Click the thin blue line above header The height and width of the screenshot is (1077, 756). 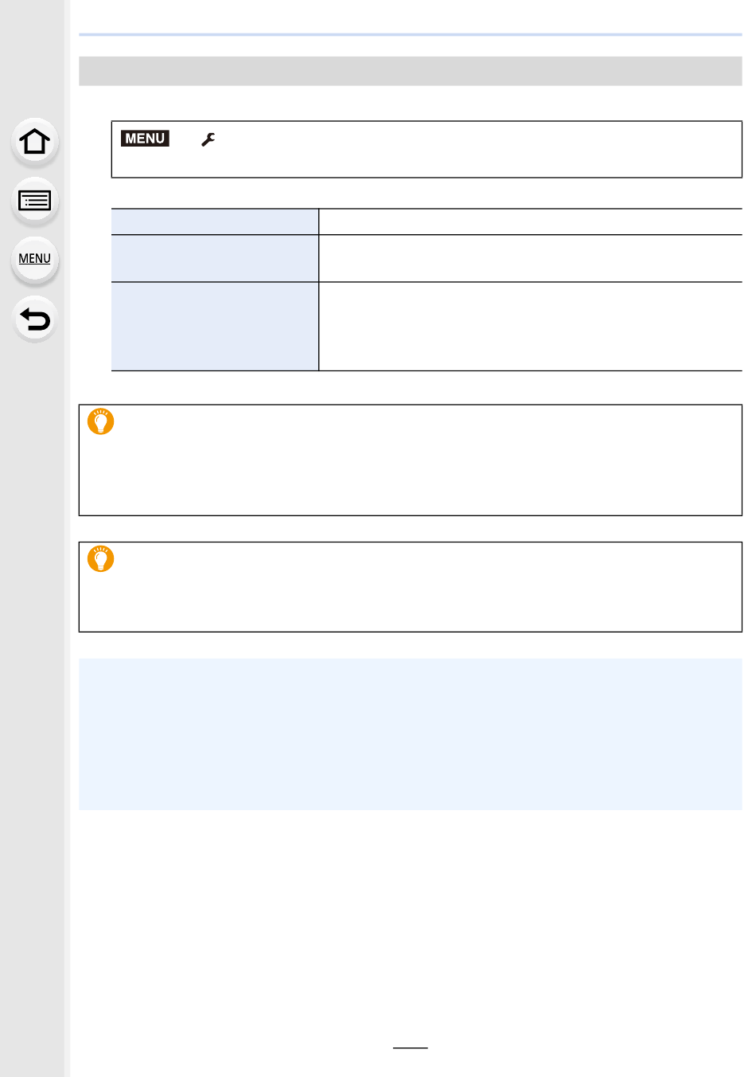point(411,34)
